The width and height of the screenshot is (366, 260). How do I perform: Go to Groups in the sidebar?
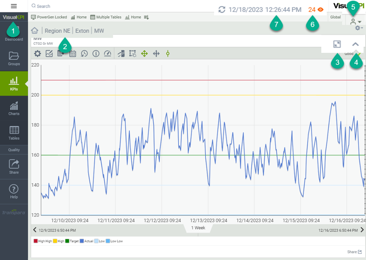coord(14,59)
